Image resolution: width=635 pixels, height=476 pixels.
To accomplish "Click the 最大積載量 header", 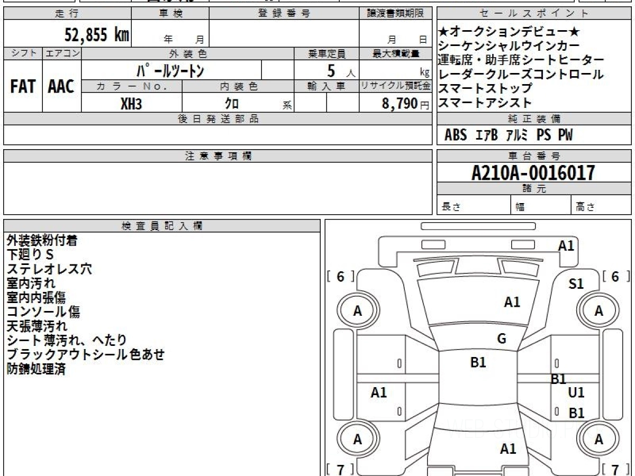I will coord(396,53).
